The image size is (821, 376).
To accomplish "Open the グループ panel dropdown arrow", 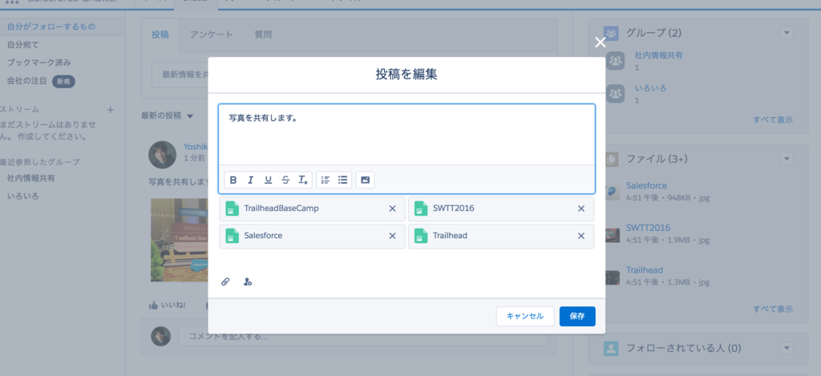I will click(x=787, y=33).
